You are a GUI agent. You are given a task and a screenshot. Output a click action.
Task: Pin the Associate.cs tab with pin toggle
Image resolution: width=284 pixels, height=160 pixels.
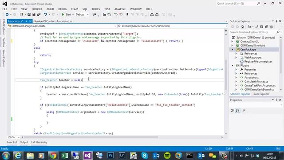[x=27, y=21]
